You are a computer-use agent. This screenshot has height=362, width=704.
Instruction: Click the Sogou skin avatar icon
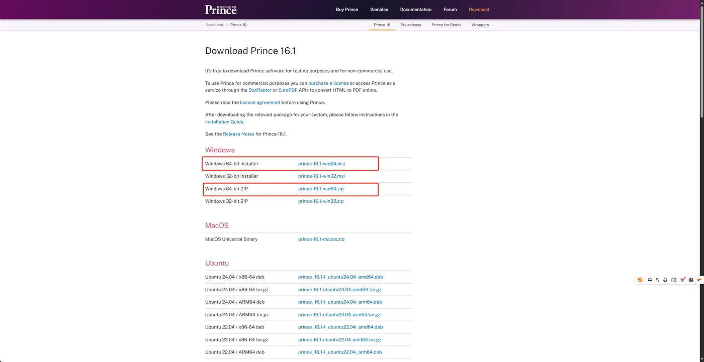(699, 280)
